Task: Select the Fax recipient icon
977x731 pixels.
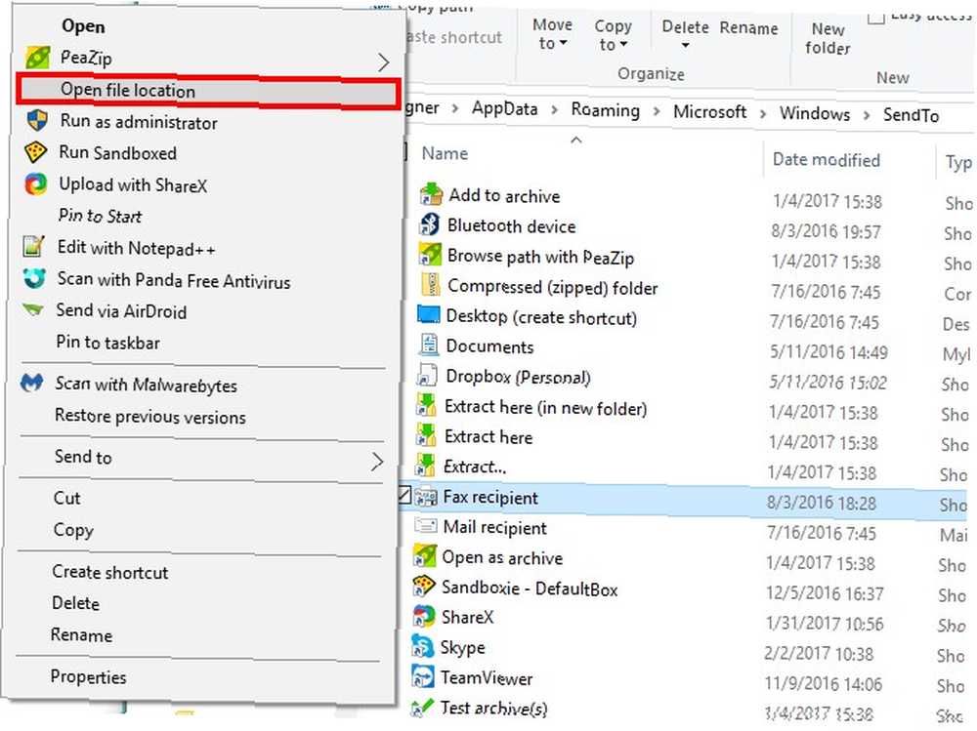Action: (x=426, y=496)
